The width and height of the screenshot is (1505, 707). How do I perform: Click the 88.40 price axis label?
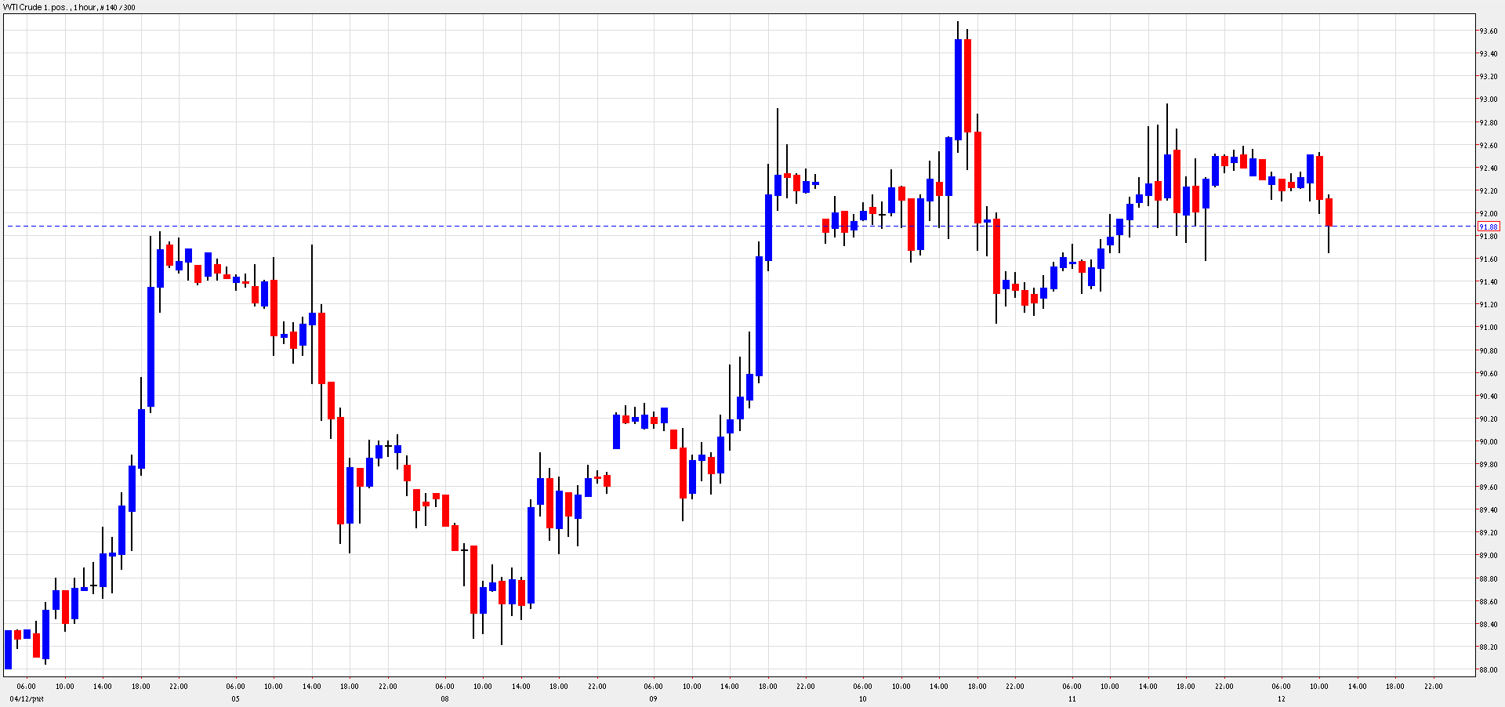(1488, 625)
